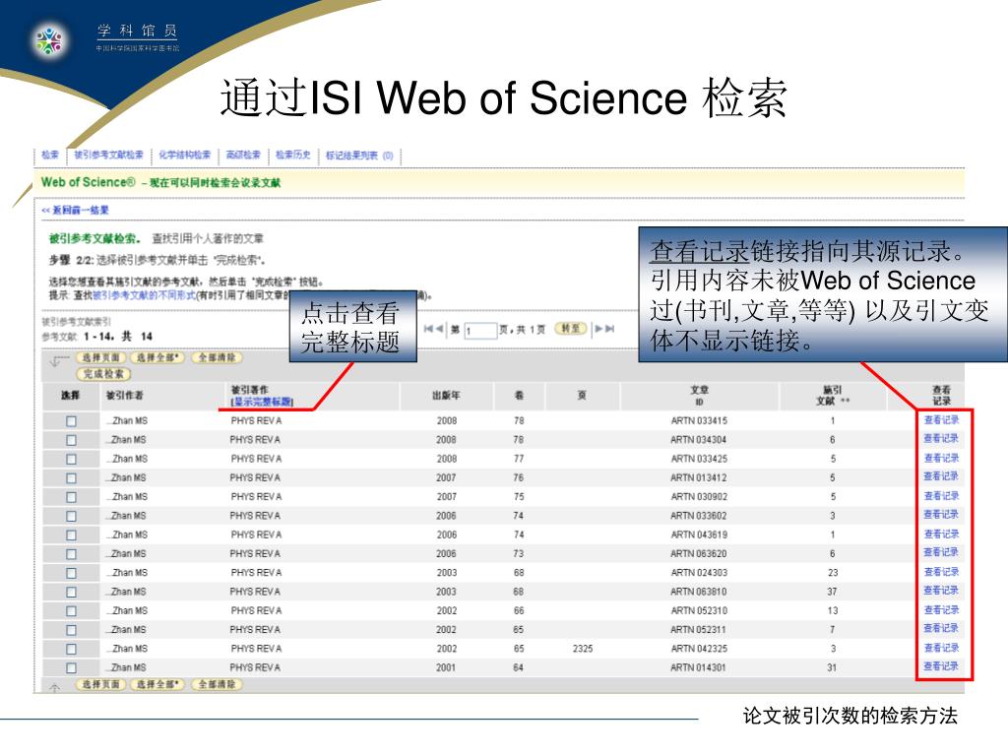Click the 显示完整标题 link

tap(262, 402)
